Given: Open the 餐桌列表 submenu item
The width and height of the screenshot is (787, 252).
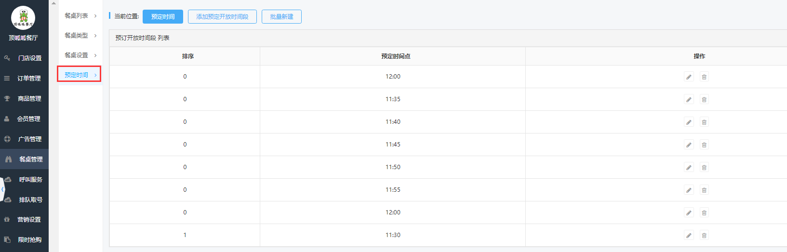Looking at the screenshot, I should click(80, 16).
